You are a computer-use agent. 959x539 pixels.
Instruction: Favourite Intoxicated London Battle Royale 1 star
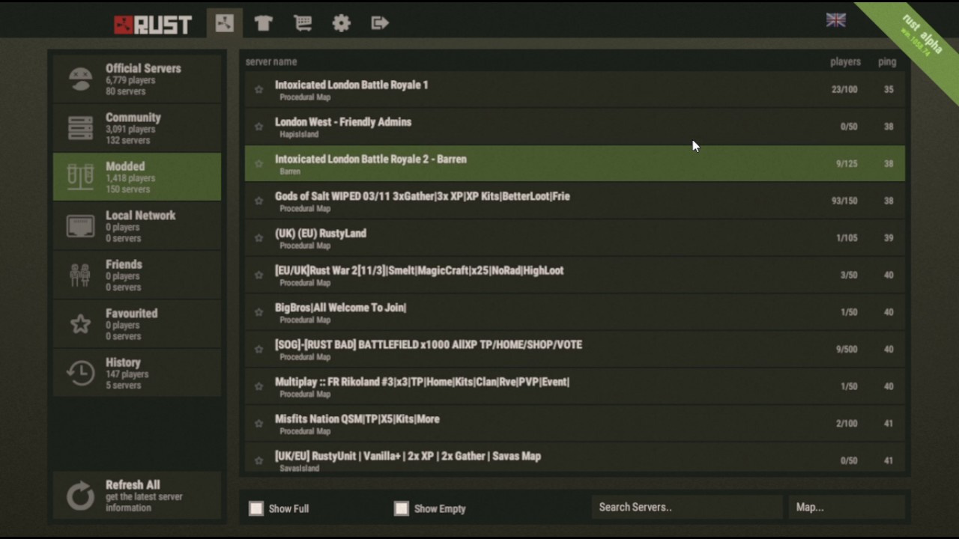click(x=258, y=90)
